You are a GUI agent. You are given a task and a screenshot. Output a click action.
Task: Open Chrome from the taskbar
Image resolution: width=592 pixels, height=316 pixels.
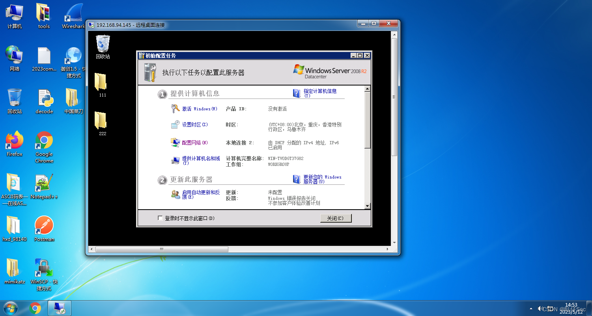pyautogui.click(x=35, y=308)
